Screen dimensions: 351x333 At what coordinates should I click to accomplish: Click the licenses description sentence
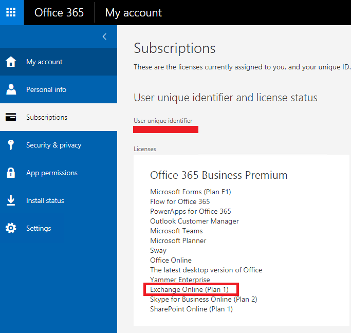pyautogui.click(x=242, y=67)
